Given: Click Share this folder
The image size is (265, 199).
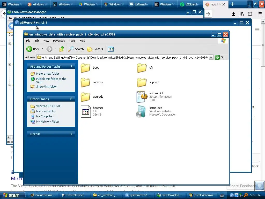Looking at the screenshot, I should coord(47,87).
